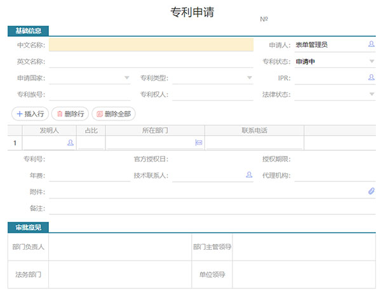The height and width of the screenshot is (291, 381).
Task: Click the 备注 input field
Action: (x=212, y=208)
